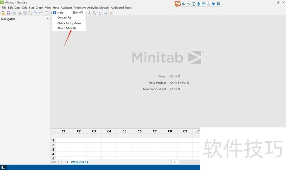Expand the Navigator dropdown arrow

click(x=48, y=19)
